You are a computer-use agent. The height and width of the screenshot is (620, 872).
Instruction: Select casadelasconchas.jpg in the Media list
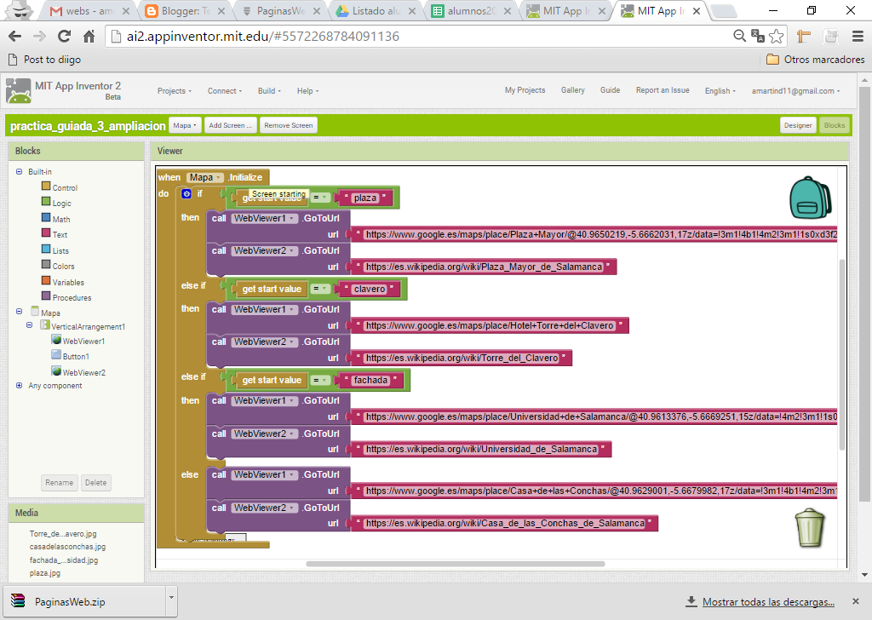coord(67,547)
